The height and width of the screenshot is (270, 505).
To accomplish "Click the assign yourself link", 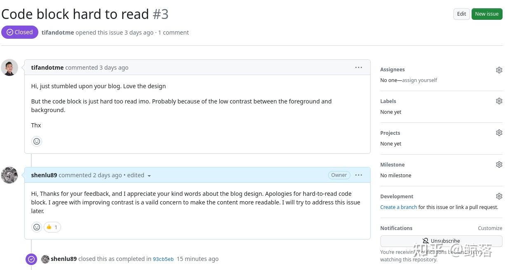I will [420, 80].
